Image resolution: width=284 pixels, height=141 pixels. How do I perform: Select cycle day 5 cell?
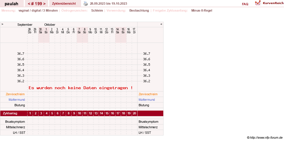[52, 113]
